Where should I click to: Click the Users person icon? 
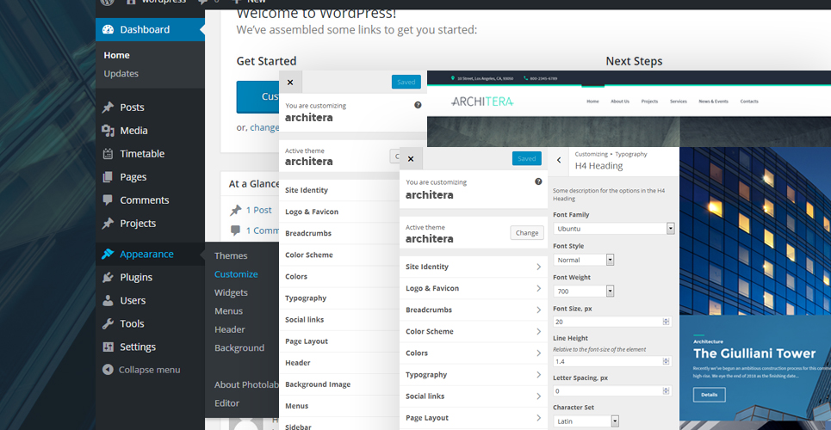click(x=109, y=301)
